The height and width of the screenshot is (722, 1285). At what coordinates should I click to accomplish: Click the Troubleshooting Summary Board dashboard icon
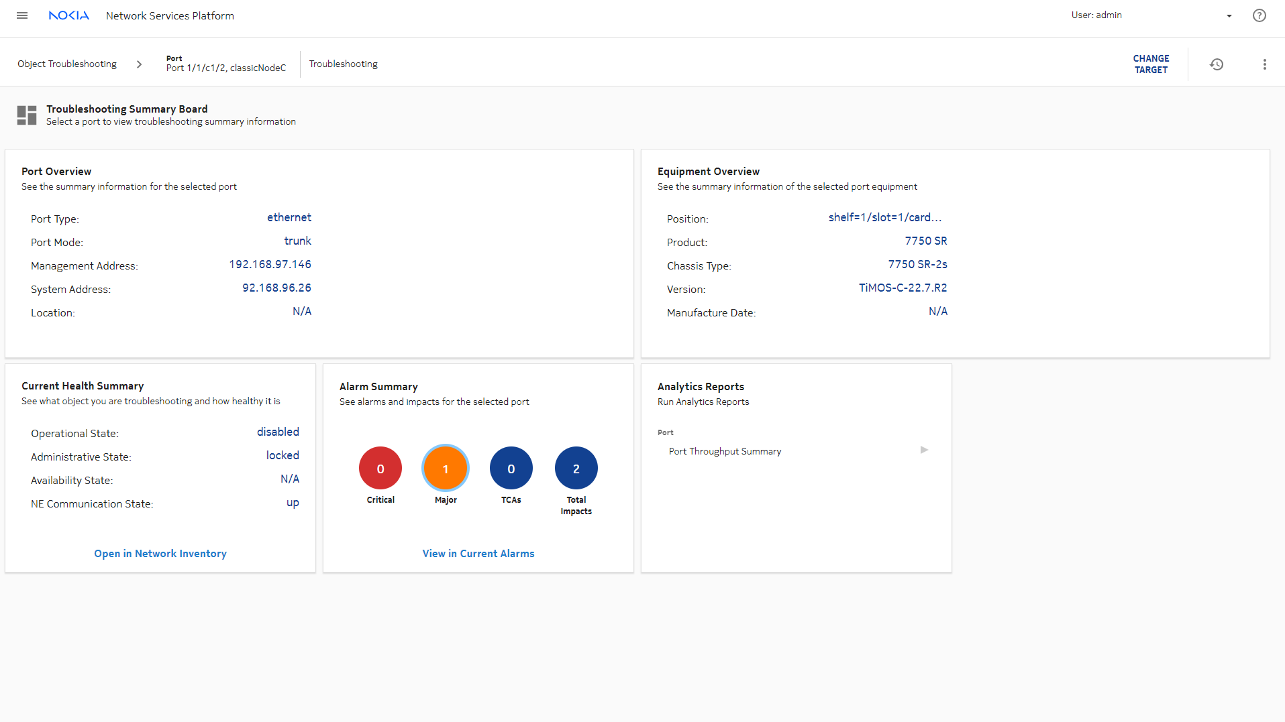pos(27,115)
